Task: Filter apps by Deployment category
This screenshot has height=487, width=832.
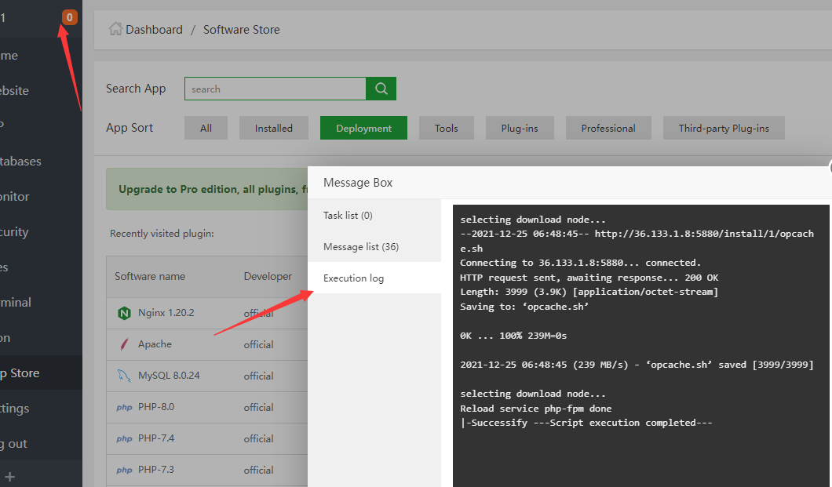Action: (363, 128)
